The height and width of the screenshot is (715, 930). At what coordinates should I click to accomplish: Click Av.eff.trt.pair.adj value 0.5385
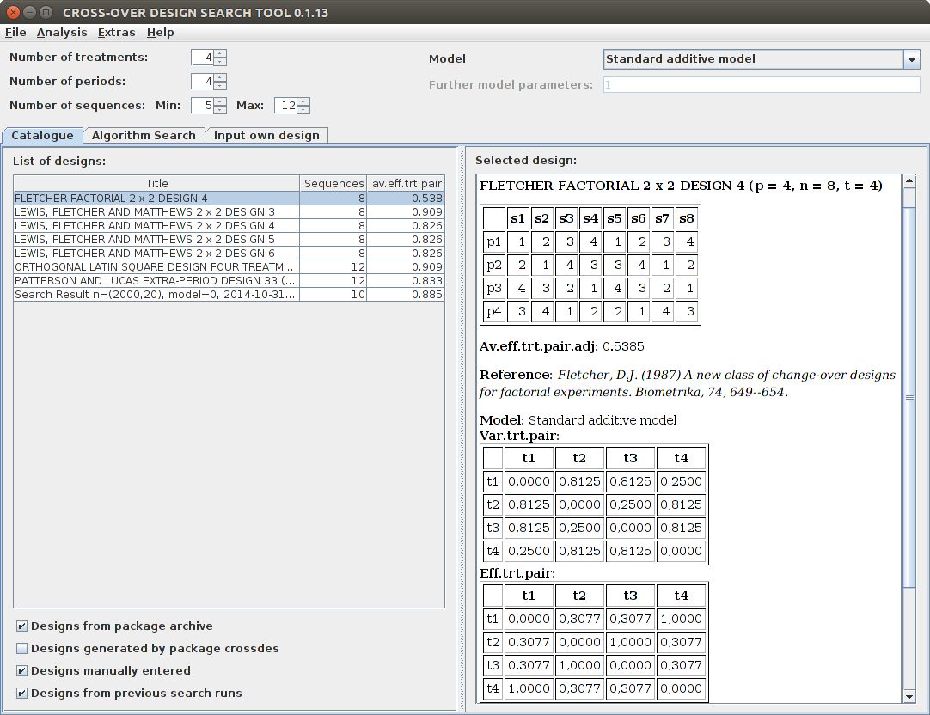click(x=623, y=346)
